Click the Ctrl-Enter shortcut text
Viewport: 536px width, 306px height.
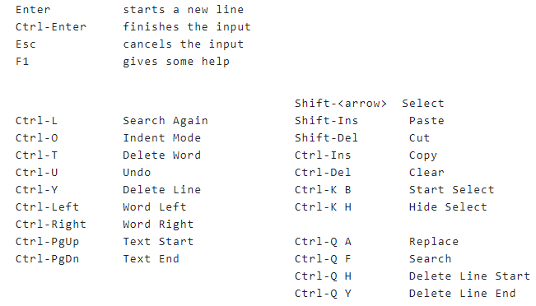pos(51,26)
